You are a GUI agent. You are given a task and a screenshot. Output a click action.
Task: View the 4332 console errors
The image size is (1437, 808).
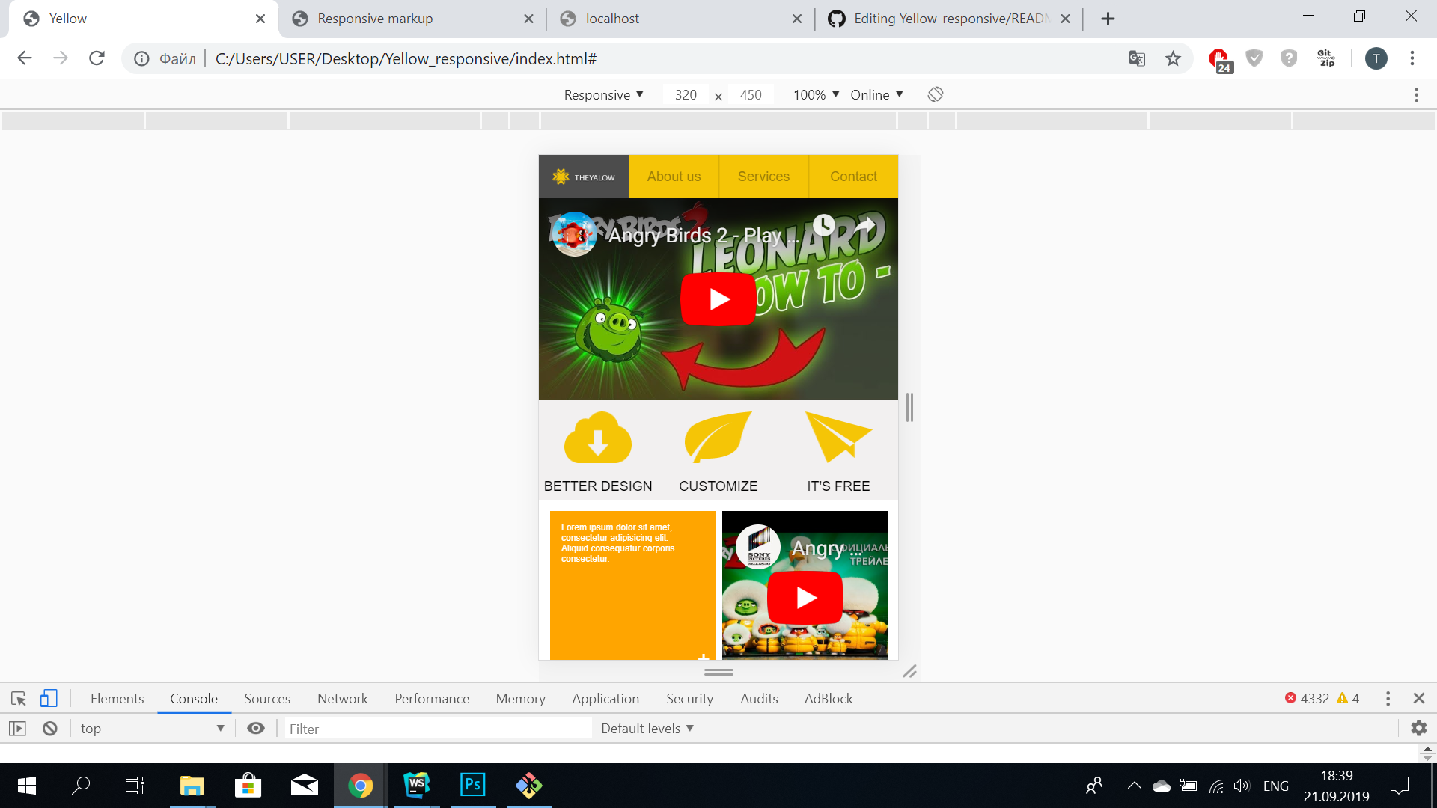tap(1307, 698)
